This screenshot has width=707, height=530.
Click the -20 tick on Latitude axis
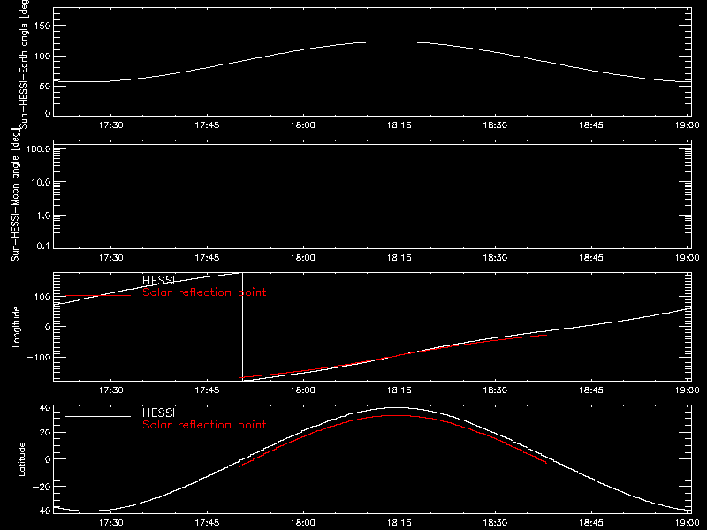42,487
